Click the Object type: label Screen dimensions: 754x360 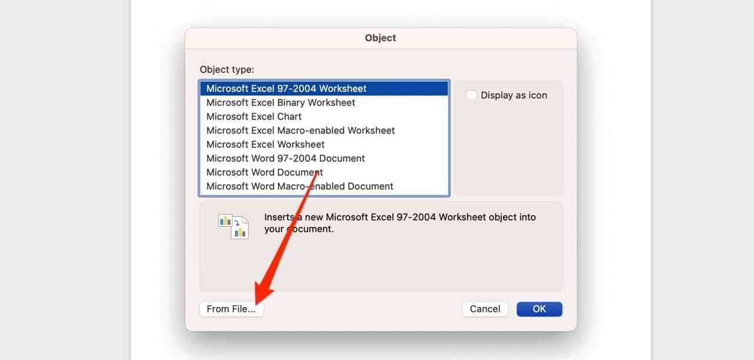click(227, 70)
